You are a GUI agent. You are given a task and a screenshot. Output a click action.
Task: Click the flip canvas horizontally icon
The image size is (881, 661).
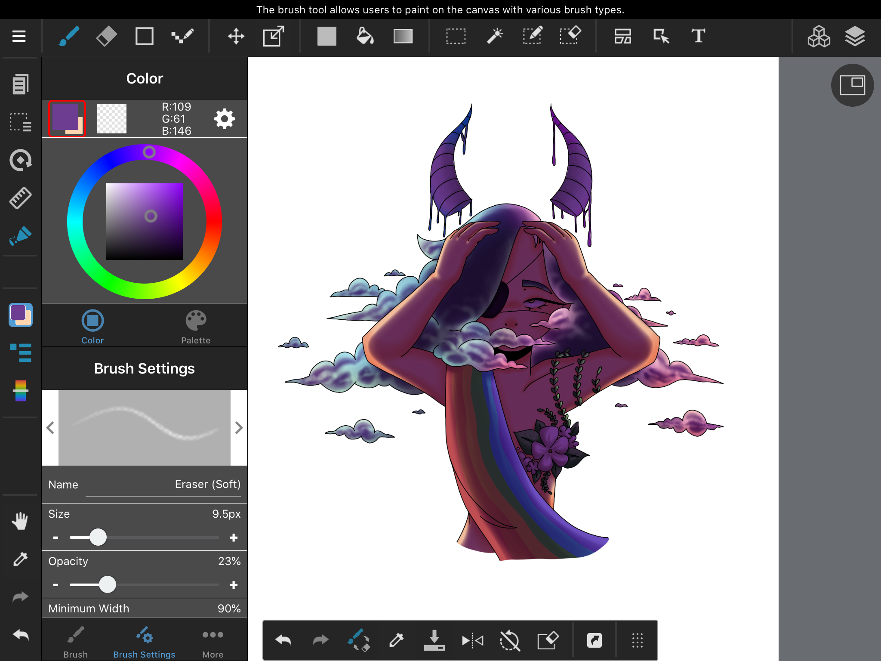point(472,640)
